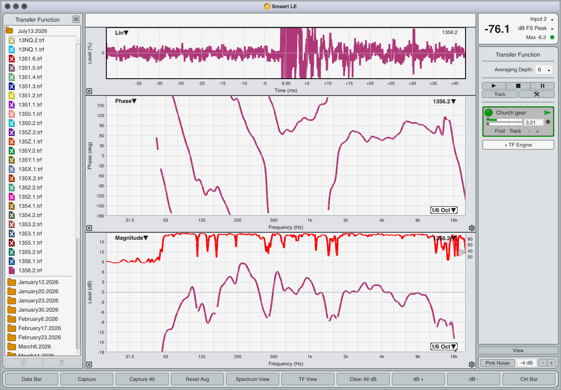
Task: Open the magnitude plot settings gear
Action: click(x=472, y=364)
